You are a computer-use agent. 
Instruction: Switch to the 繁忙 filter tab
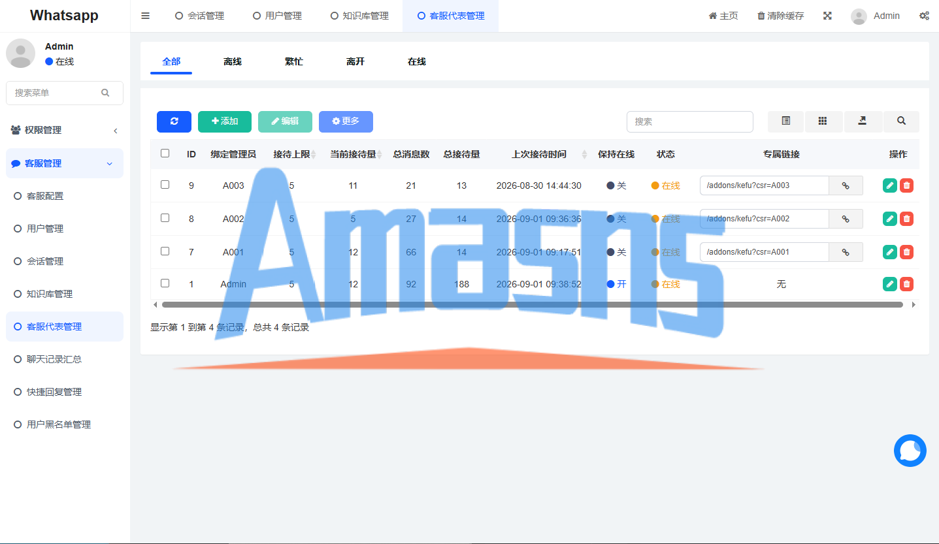(x=294, y=61)
